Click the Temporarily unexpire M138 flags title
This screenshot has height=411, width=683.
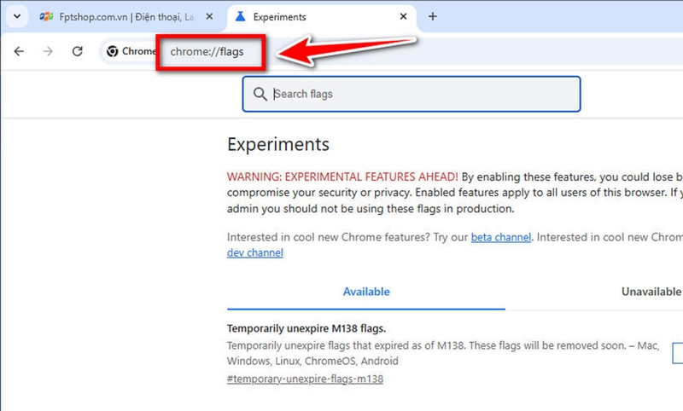pyautogui.click(x=306, y=328)
